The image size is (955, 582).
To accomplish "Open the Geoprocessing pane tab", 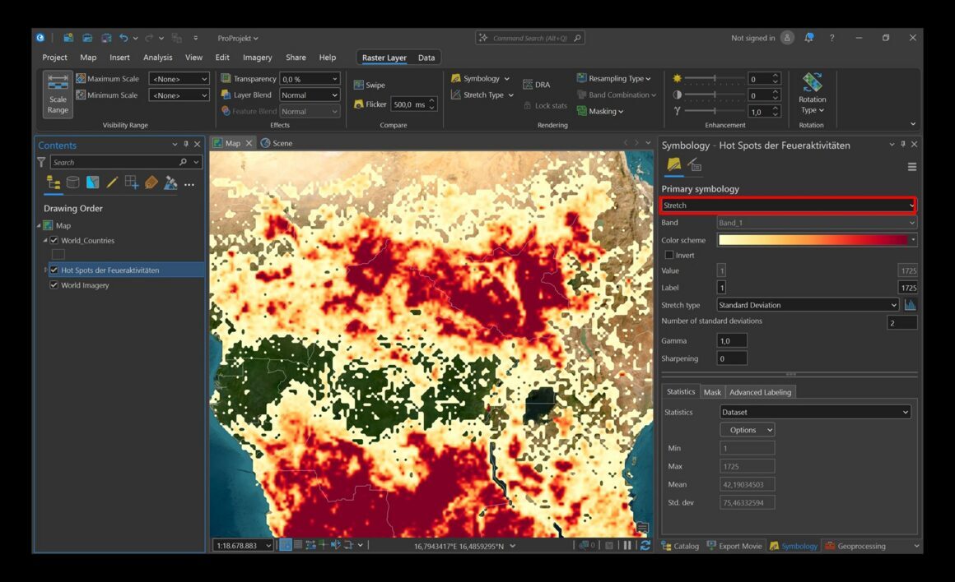I will 855,546.
